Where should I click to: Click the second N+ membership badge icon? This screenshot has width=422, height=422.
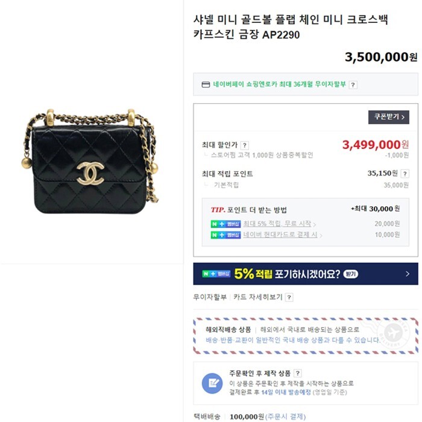[x=225, y=235]
